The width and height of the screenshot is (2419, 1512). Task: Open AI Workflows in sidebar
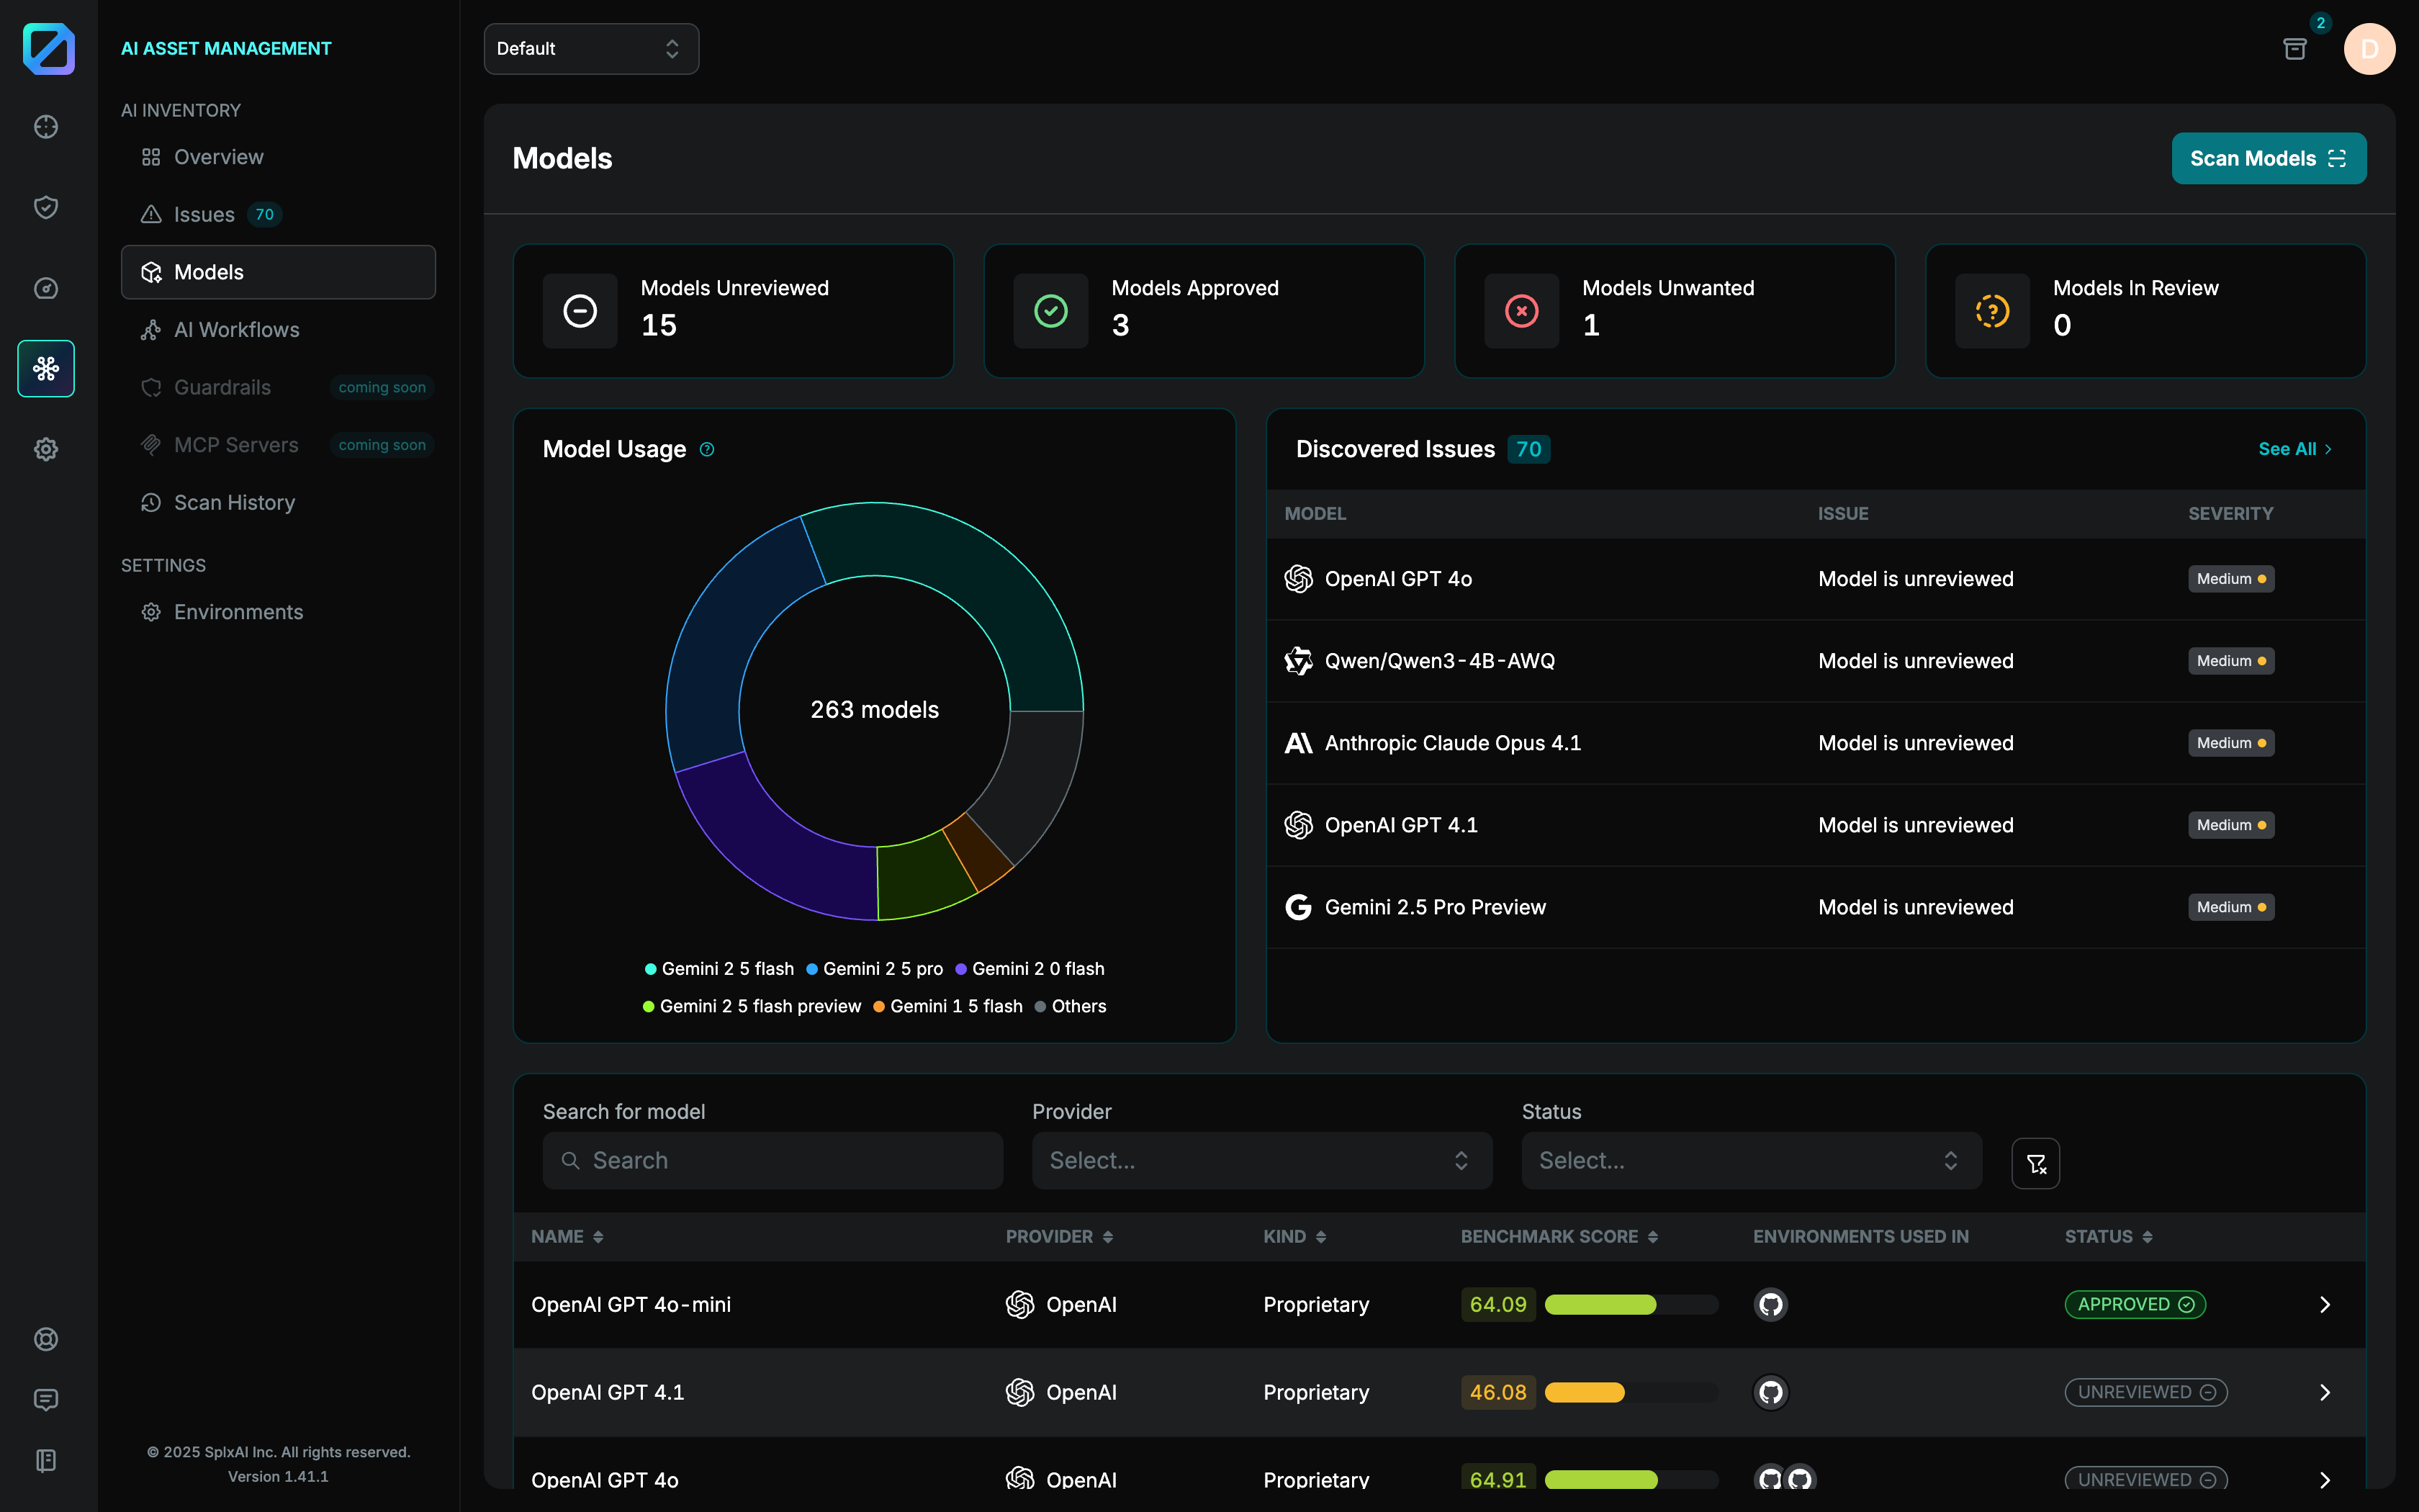pyautogui.click(x=236, y=330)
